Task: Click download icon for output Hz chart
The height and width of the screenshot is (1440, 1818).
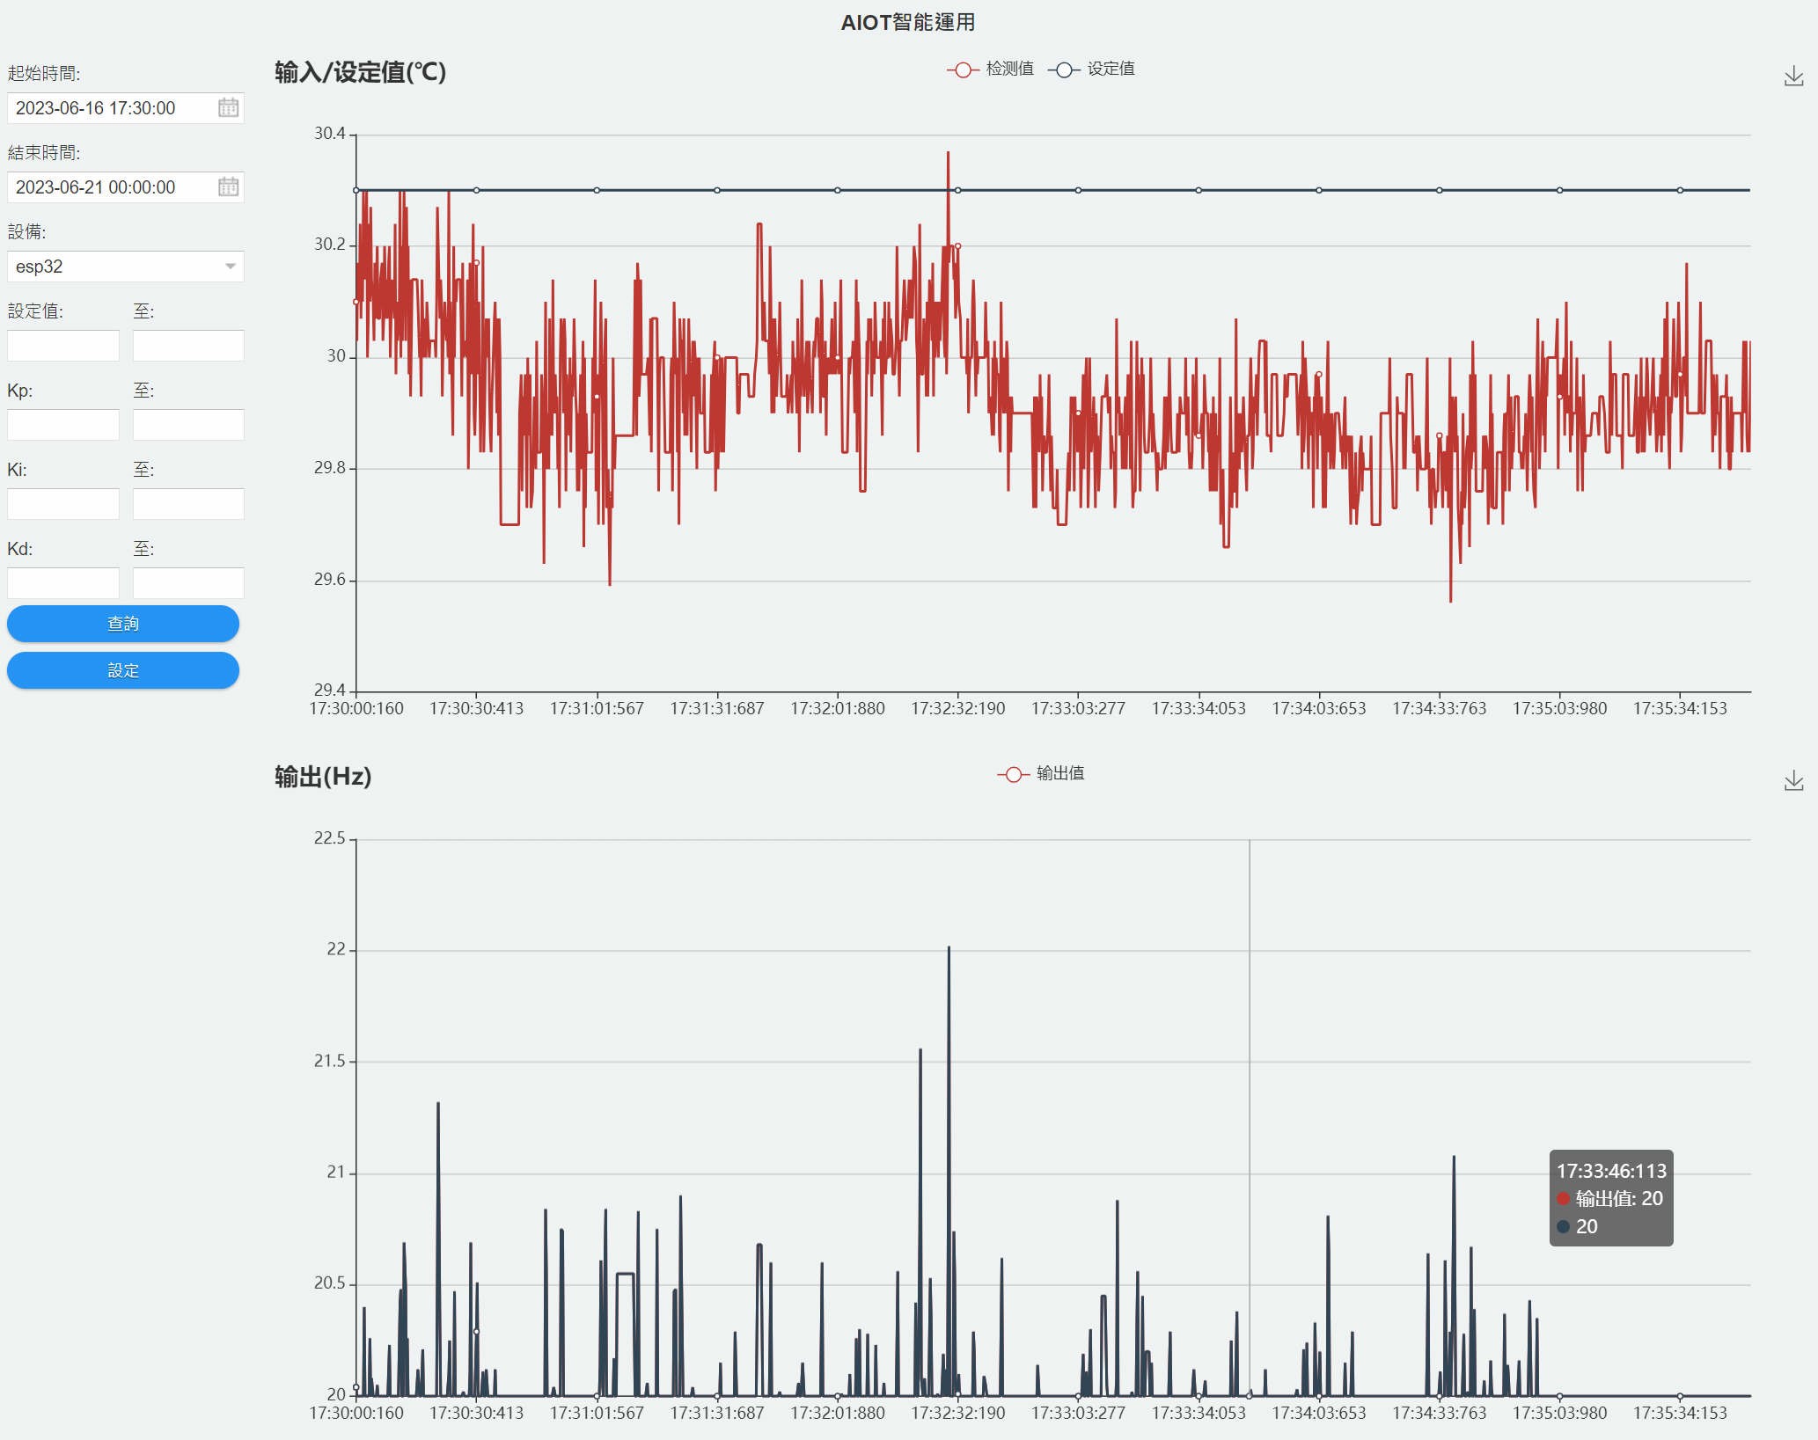Action: [1792, 781]
